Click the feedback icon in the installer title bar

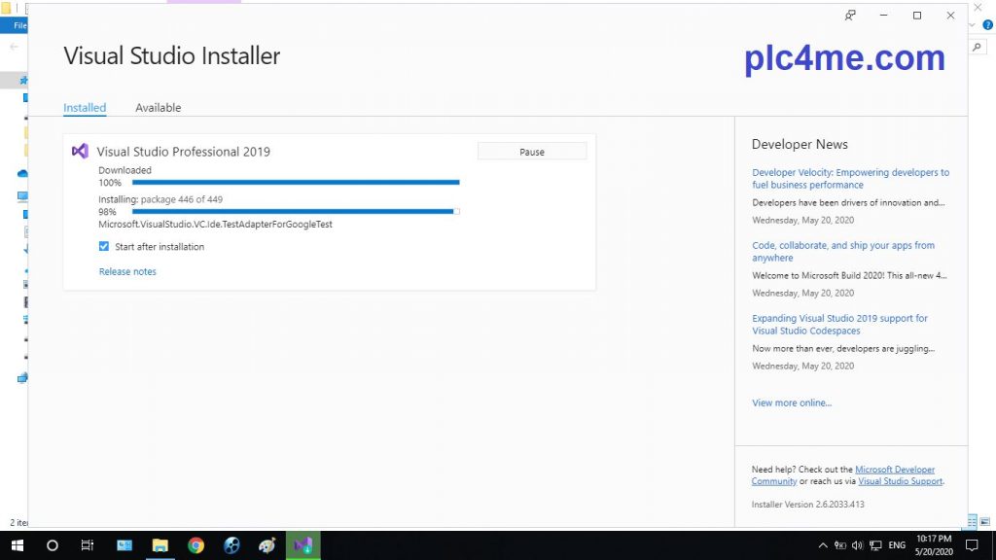(850, 16)
